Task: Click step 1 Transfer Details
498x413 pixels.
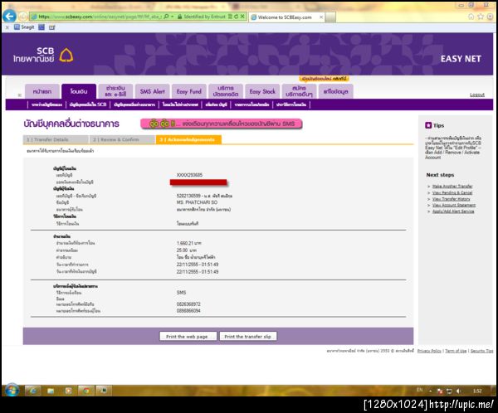Action: tap(56, 139)
